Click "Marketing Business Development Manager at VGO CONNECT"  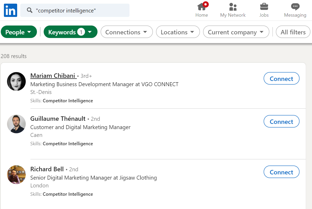point(105,84)
